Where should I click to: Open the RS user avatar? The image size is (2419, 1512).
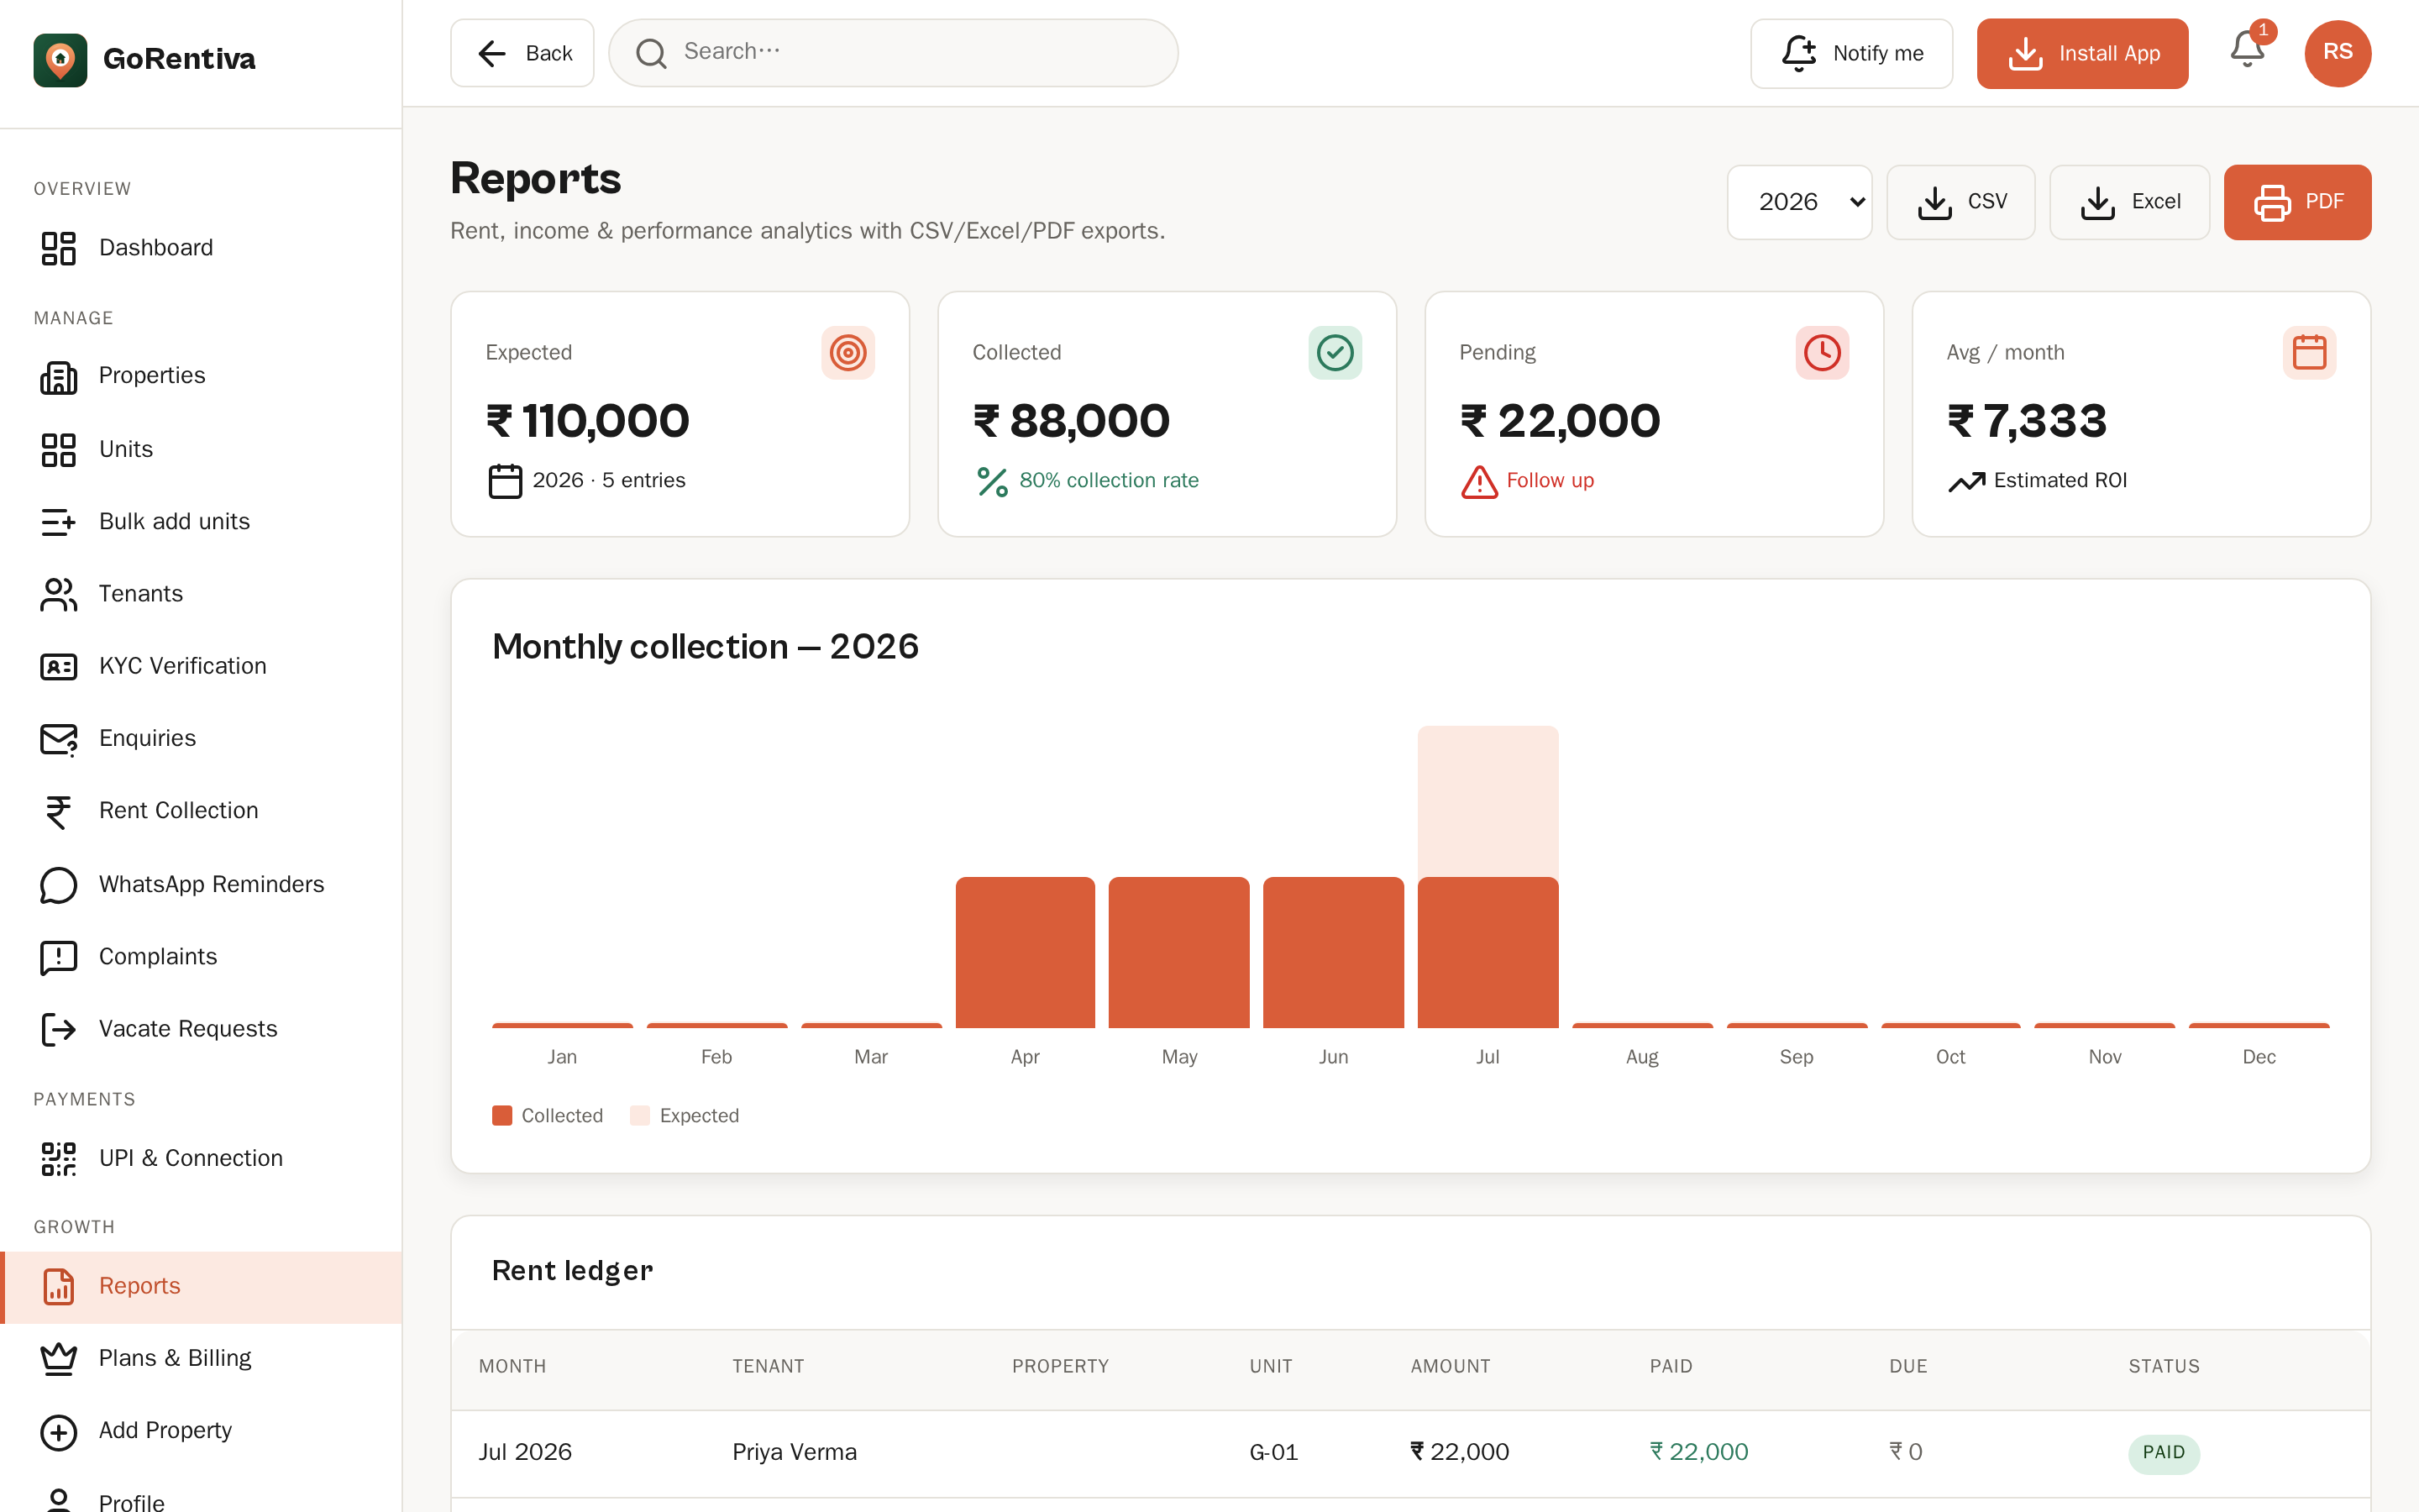(x=2337, y=53)
